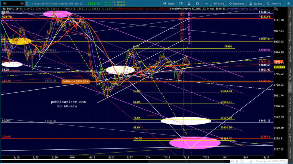Open the Studies menu

click(x=256, y=3)
